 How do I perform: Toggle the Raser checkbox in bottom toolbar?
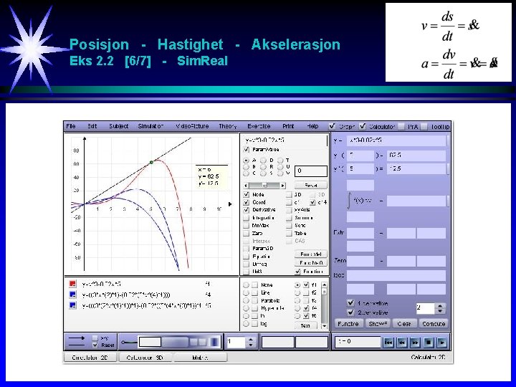[x=95, y=345]
